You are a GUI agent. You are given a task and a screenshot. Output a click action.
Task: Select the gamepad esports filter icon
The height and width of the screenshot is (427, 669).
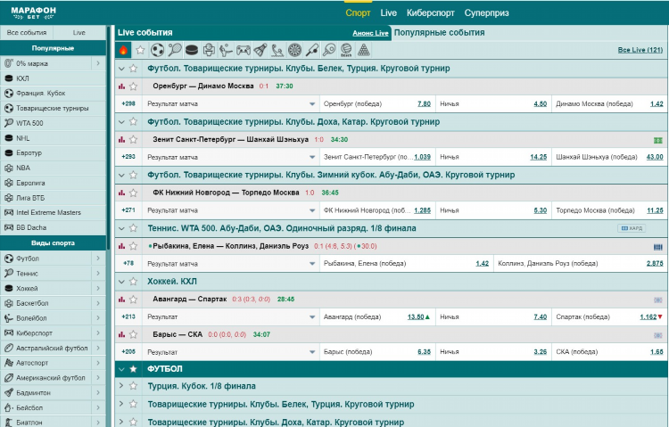[x=244, y=50]
